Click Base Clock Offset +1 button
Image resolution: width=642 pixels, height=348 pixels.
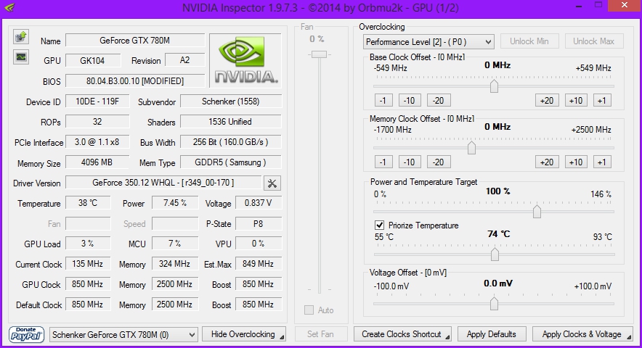(x=602, y=101)
